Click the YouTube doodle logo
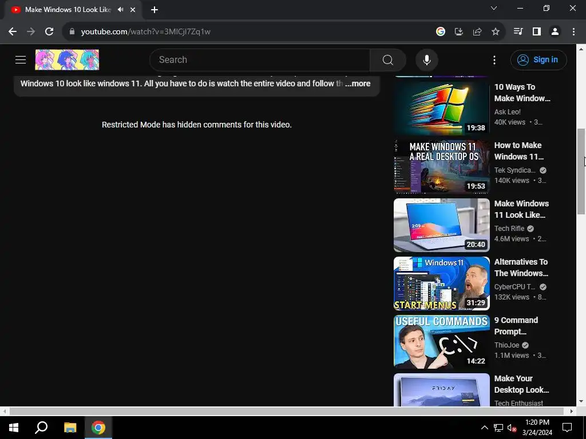Screen dimensions: 586x439 pyautogui.click(x=68, y=59)
